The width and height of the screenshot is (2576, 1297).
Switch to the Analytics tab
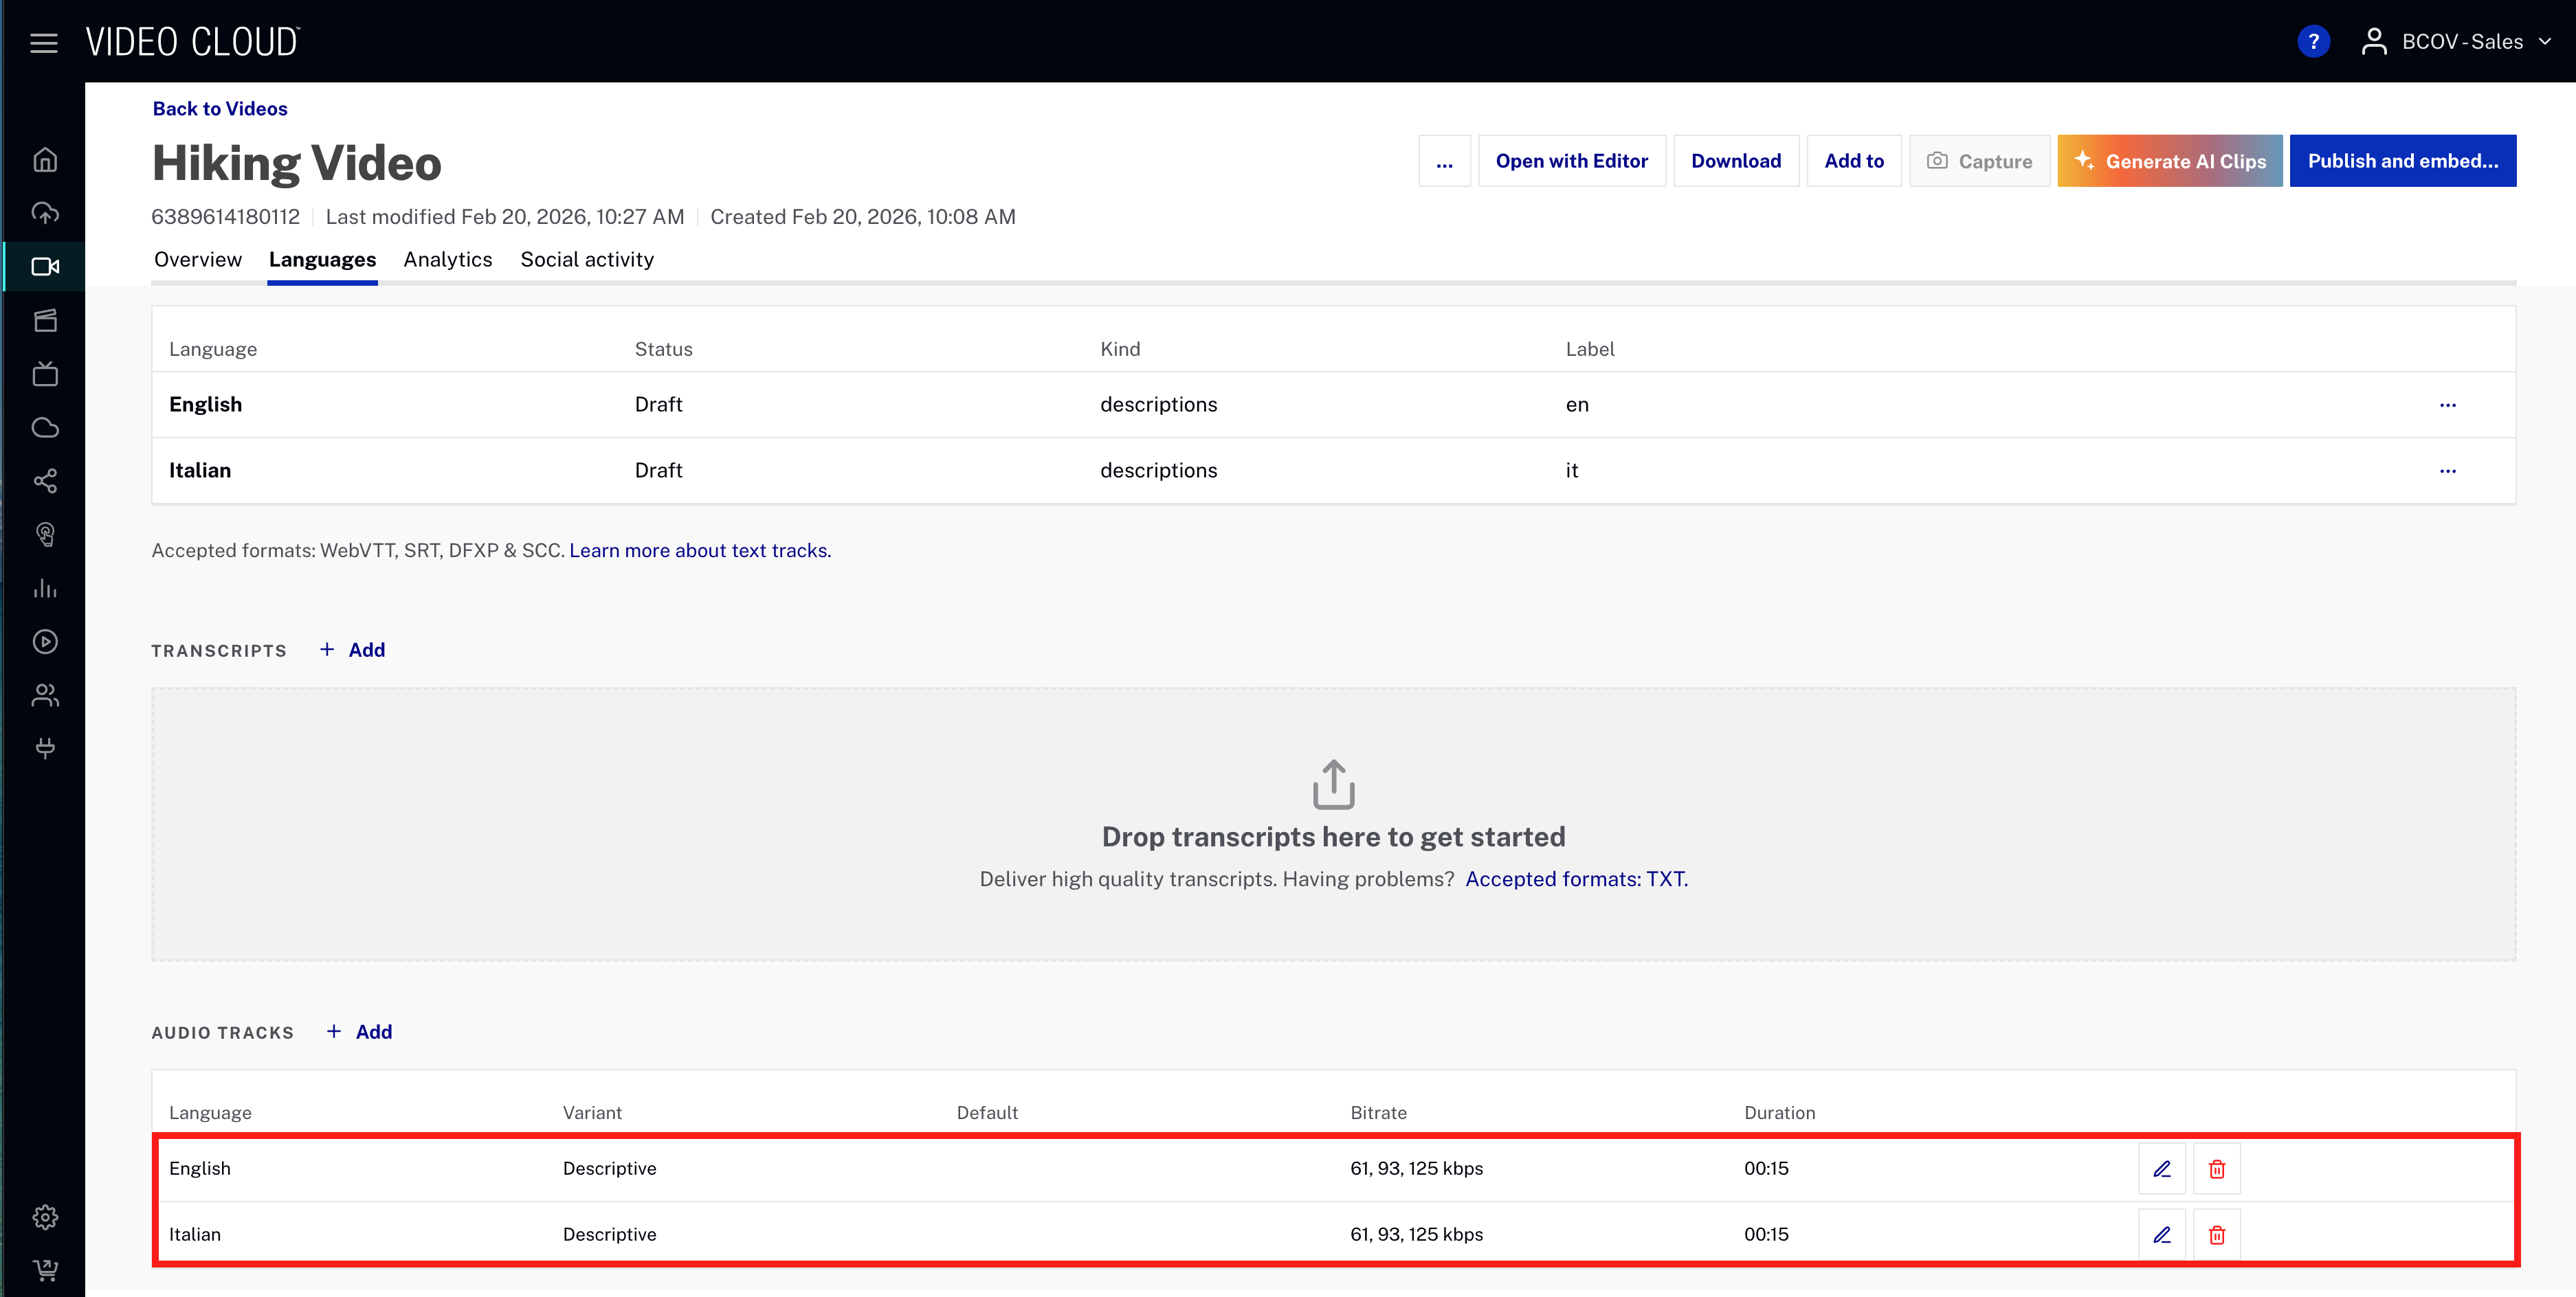[447, 260]
